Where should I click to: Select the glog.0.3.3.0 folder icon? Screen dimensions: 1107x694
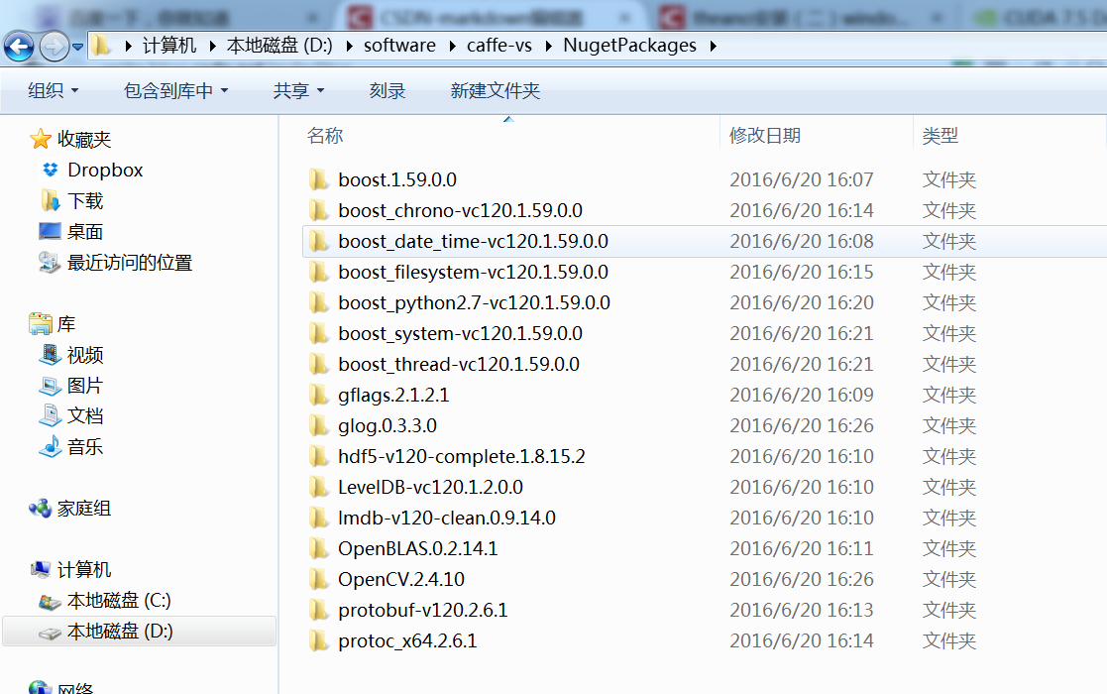point(318,425)
